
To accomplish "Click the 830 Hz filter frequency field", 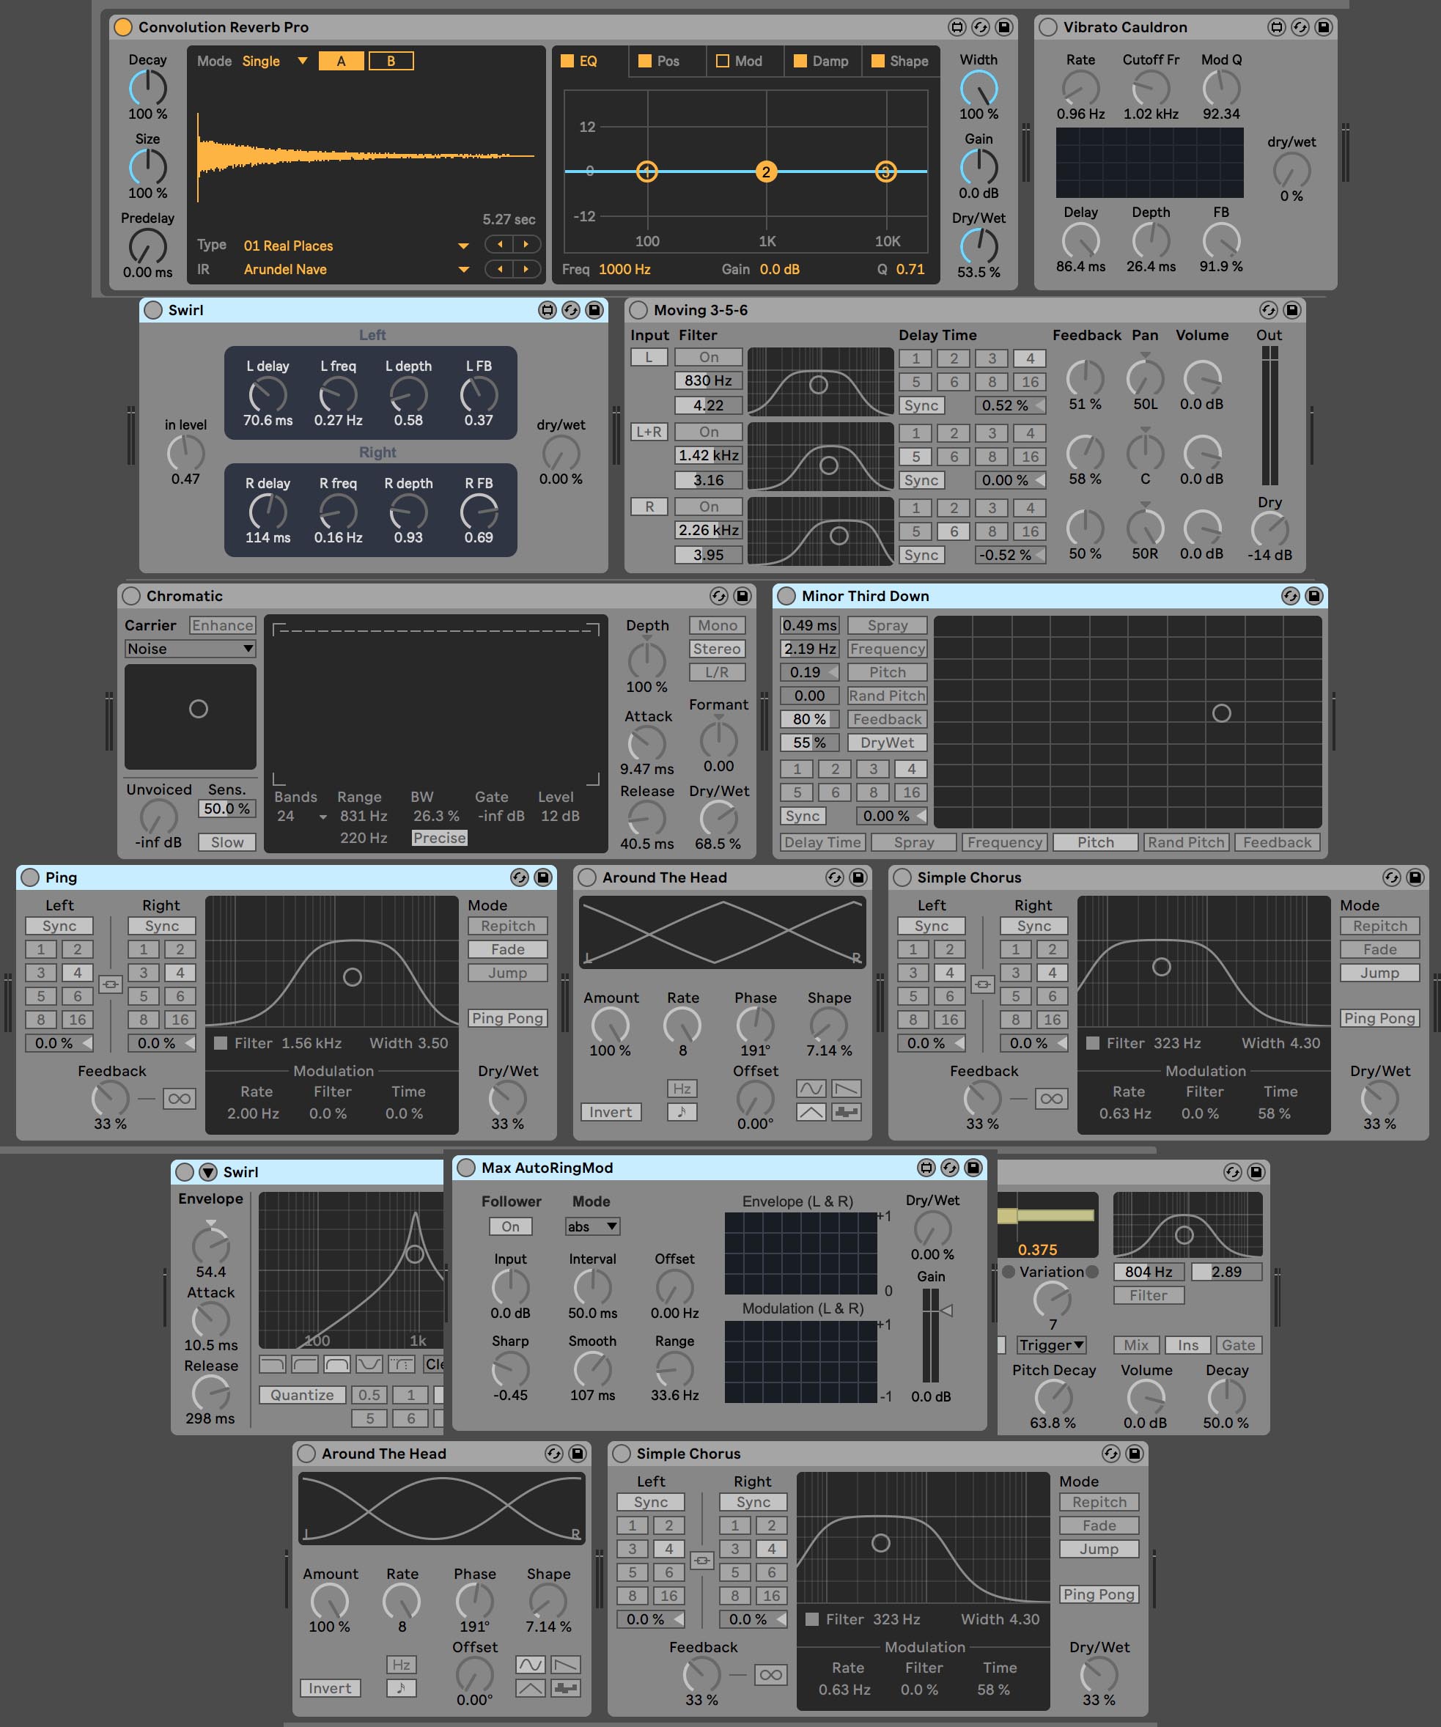I will click(x=708, y=380).
